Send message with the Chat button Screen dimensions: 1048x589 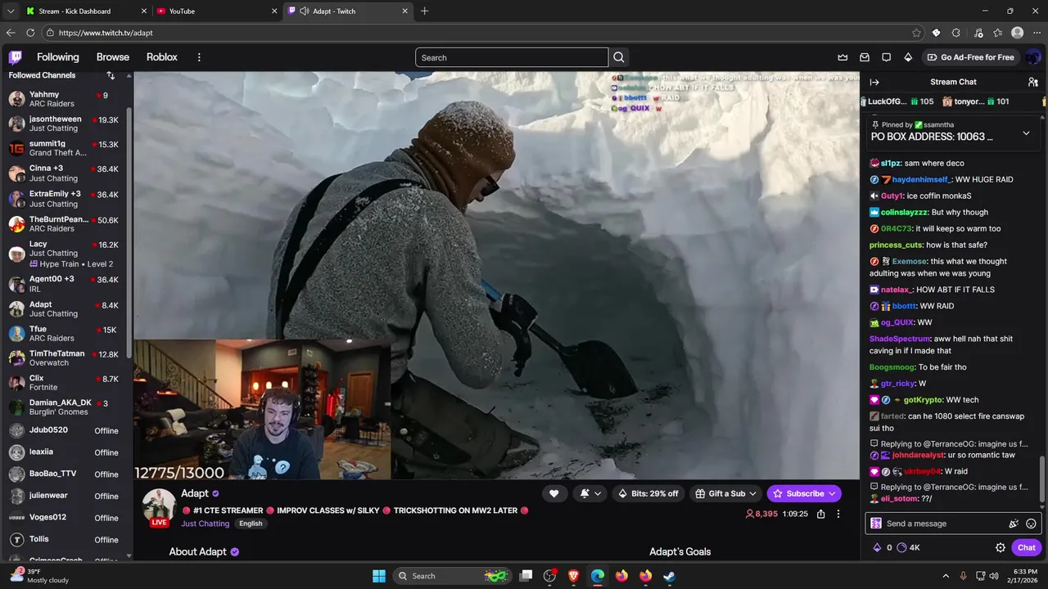1027,547
